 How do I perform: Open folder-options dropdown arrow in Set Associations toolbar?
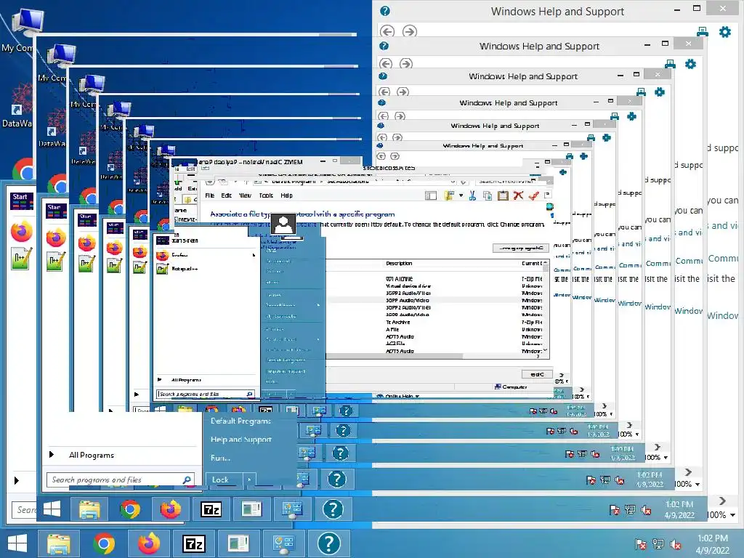click(x=461, y=195)
